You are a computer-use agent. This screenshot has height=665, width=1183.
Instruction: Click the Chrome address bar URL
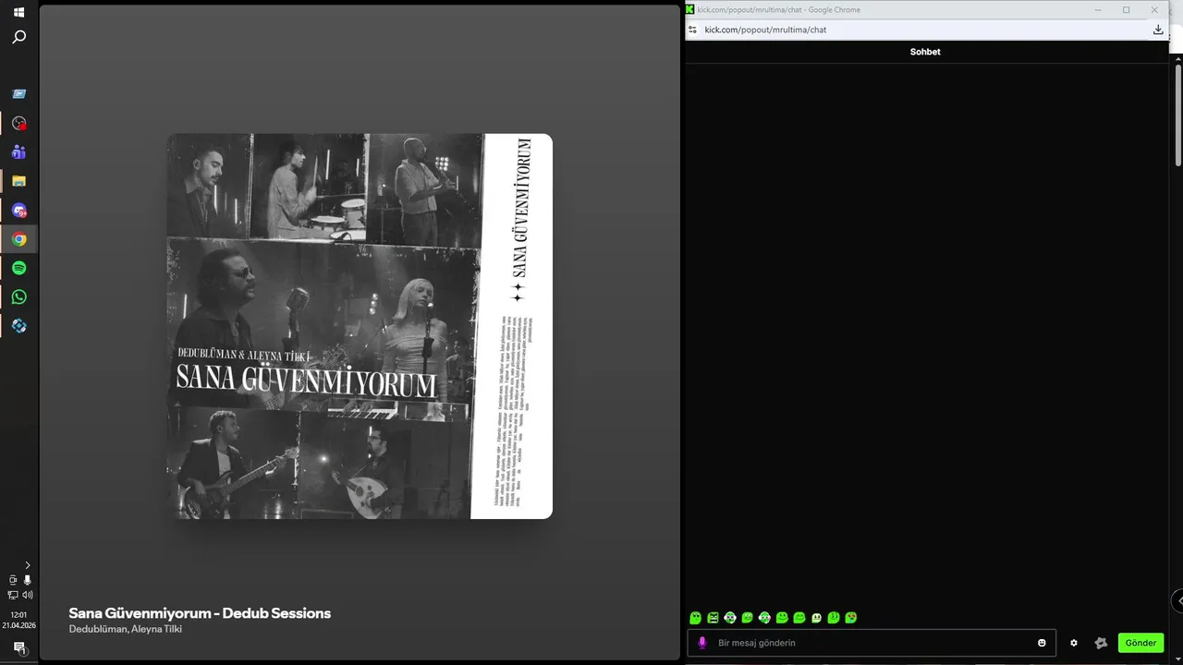[765, 30]
